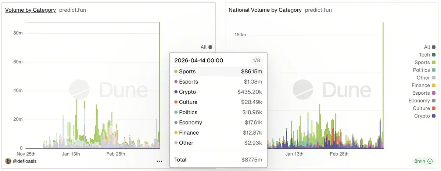The image size is (441, 171).
Task: Toggle All series in the National Volume legend
Action: [430, 47]
